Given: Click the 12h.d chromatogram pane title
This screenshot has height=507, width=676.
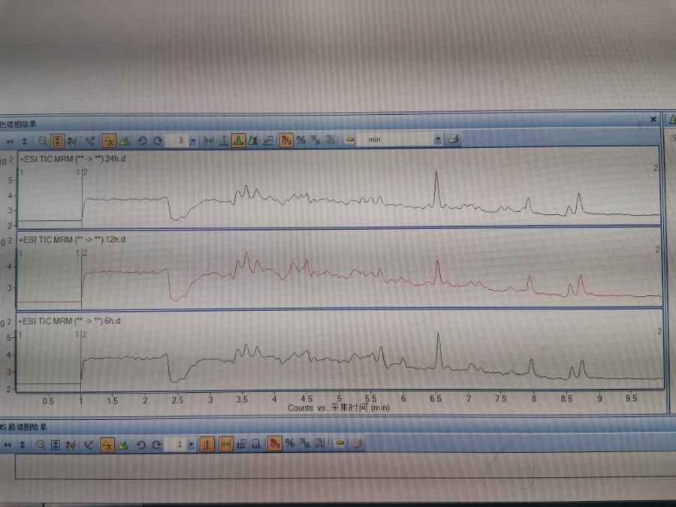Looking at the screenshot, I should 71,240.
